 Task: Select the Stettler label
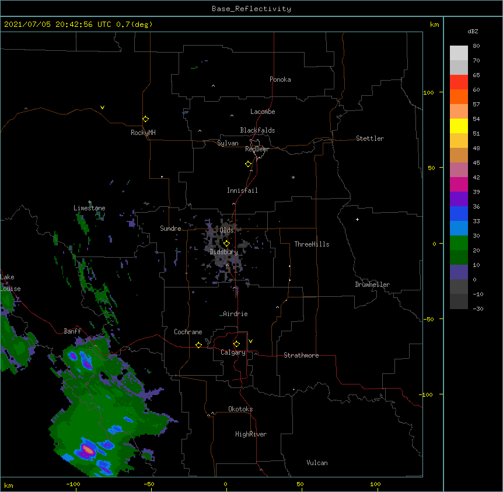tap(370, 138)
